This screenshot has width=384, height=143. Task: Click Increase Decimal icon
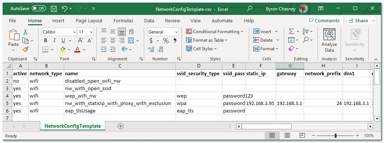click(x=151, y=50)
